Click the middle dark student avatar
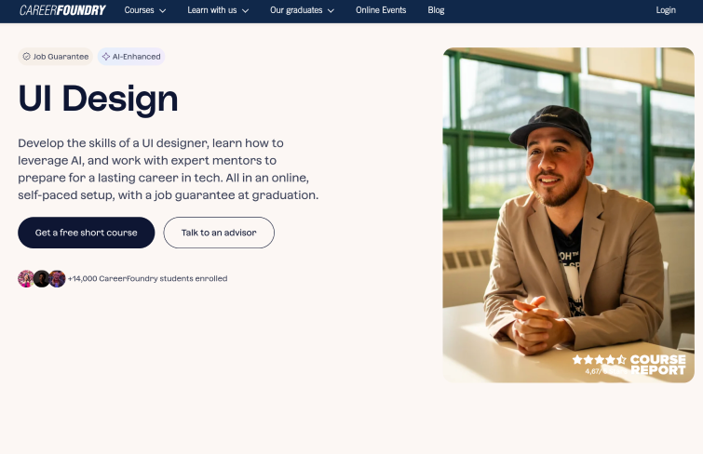The image size is (703, 454). [x=42, y=279]
